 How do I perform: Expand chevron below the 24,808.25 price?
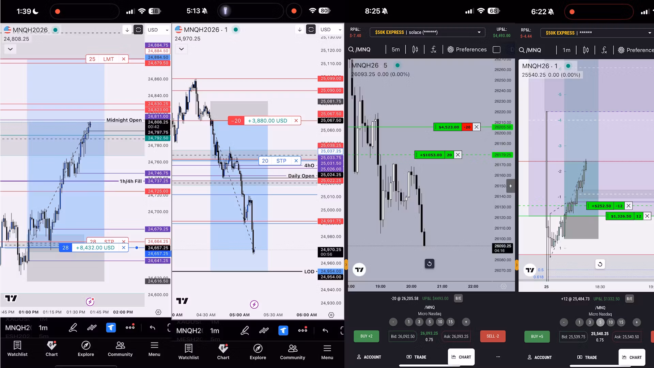pyautogui.click(x=10, y=49)
